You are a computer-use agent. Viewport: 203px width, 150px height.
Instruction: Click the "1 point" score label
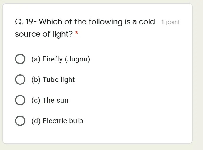(170, 22)
